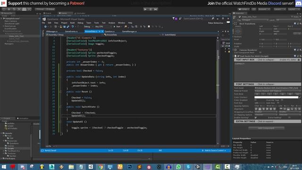Click the Unity Step frame button
Image resolution: width=302 pixels, height=170 pixels.
pos(156,9)
